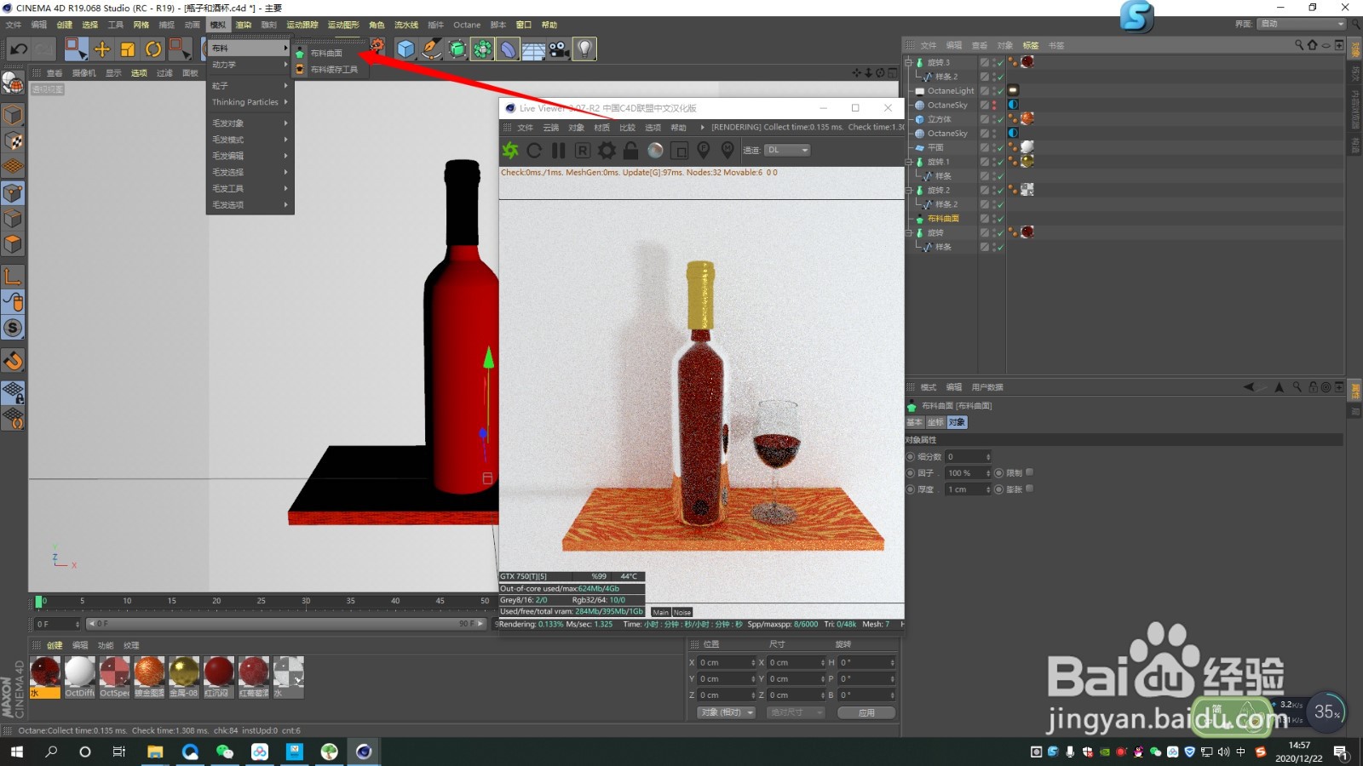Activate the Move tool icon
The height and width of the screenshot is (766, 1363).
click(x=102, y=49)
